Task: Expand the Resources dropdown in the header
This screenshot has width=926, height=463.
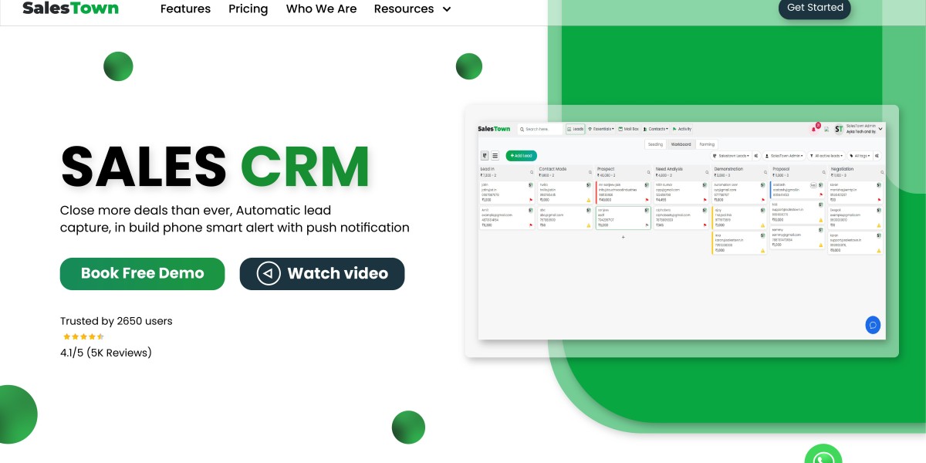Action: click(412, 9)
